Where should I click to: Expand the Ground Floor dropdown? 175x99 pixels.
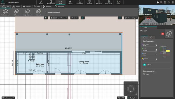pyautogui.click(x=60, y=18)
